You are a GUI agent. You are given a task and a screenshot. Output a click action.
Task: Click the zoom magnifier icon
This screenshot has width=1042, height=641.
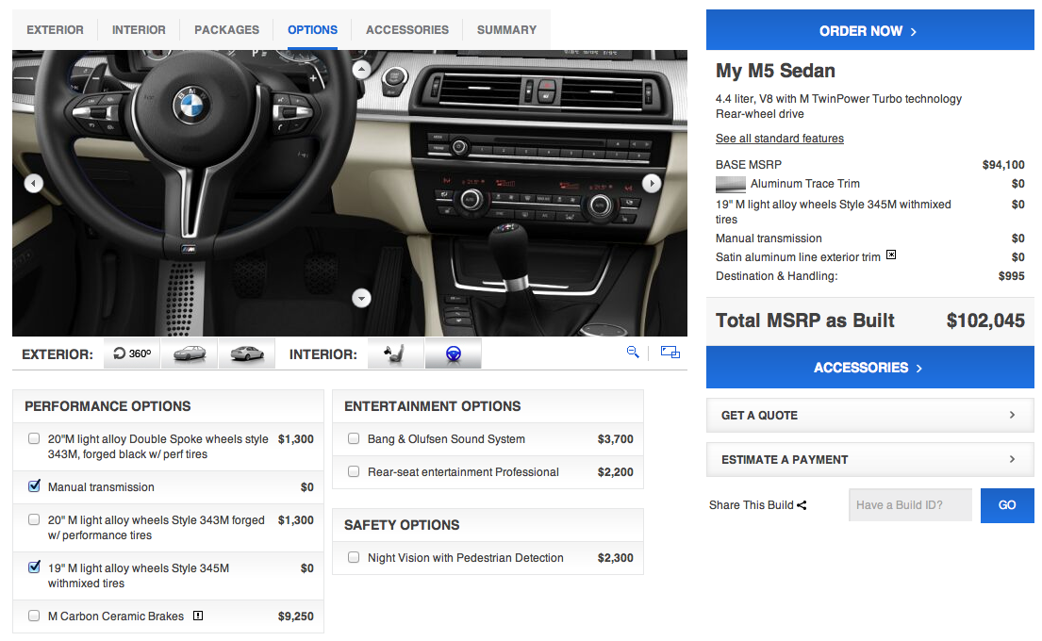pos(633,353)
